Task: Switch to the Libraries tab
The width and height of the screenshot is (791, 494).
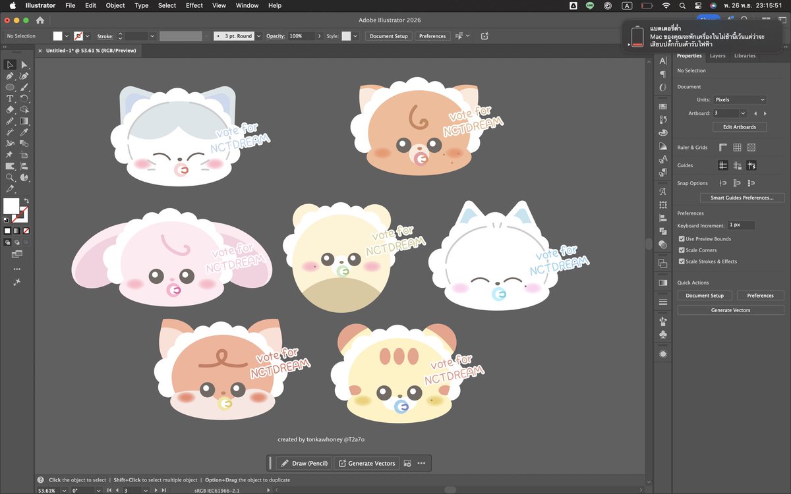Action: tap(745, 56)
